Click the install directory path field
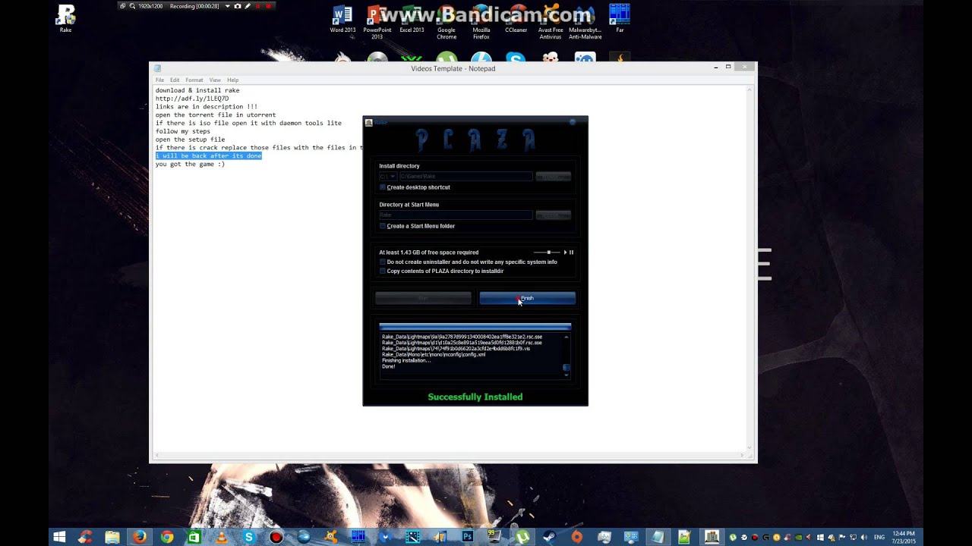The width and height of the screenshot is (972, 546). (465, 176)
